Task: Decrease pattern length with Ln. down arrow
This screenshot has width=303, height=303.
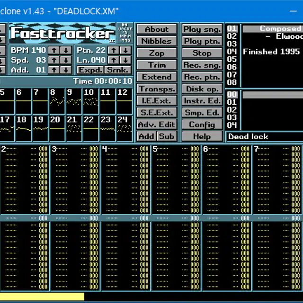Action: [x=125, y=60]
